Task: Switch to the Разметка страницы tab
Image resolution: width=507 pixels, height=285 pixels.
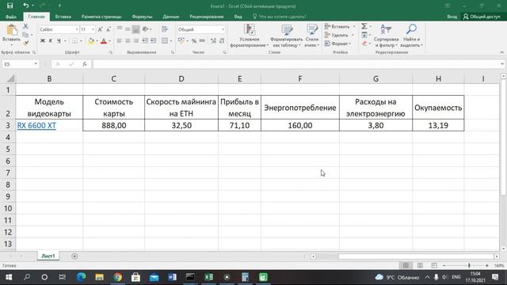Action: coord(101,17)
